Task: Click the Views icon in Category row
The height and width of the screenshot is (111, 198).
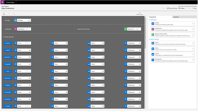Action: tap(52, 85)
